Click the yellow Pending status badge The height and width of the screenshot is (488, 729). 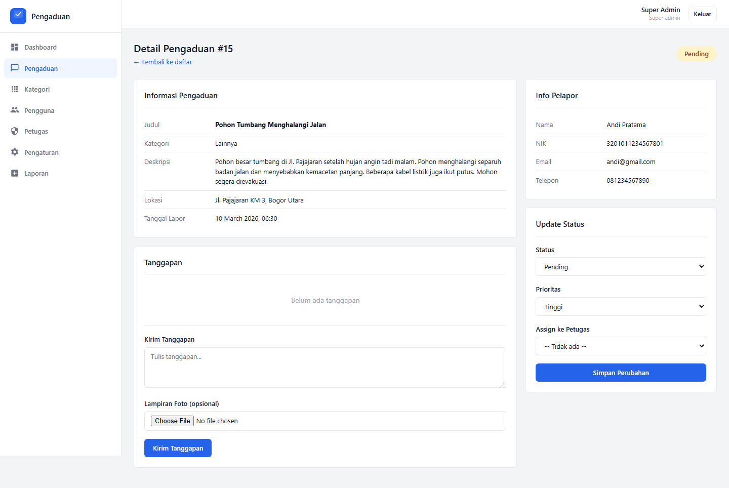pos(696,54)
